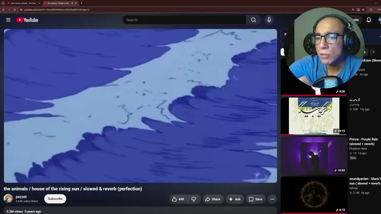381x214 pixels.
Task: Bookmark this page with star icon
Action: pos(363,10)
